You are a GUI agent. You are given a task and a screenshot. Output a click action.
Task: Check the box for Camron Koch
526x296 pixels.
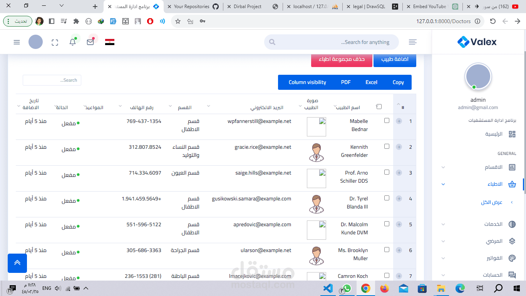387,276
